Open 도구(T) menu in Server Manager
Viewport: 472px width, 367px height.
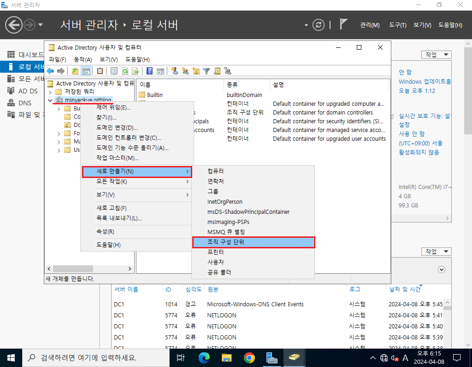pyautogui.click(x=398, y=25)
